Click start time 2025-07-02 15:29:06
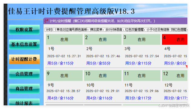This screenshot has height=109, width=191. coord(142,91)
